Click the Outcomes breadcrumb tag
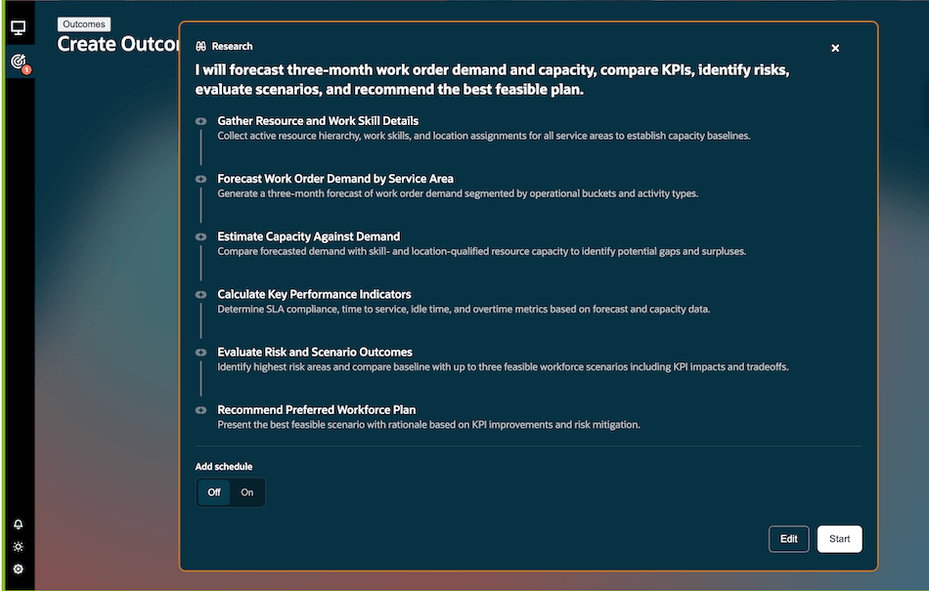 84,24
